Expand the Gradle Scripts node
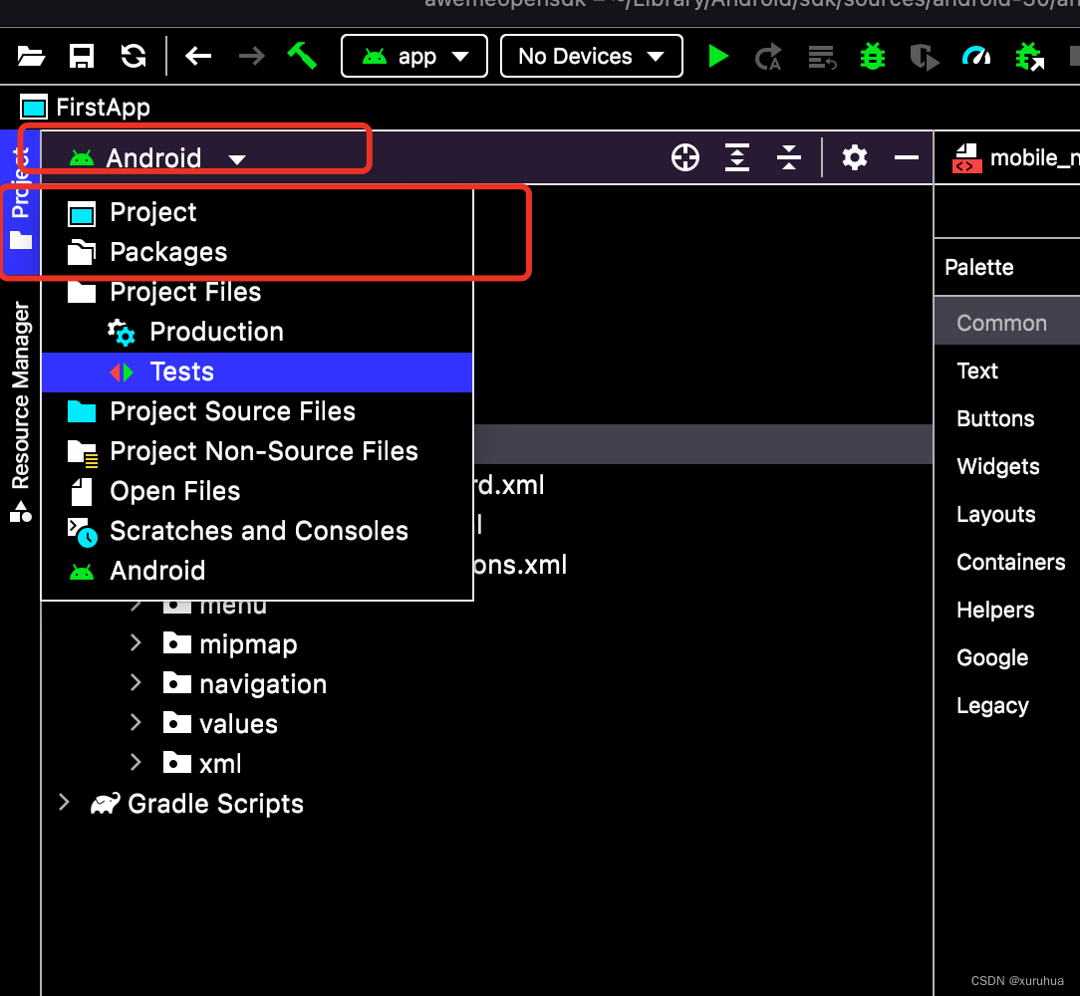The width and height of the screenshot is (1080, 996). tap(64, 803)
